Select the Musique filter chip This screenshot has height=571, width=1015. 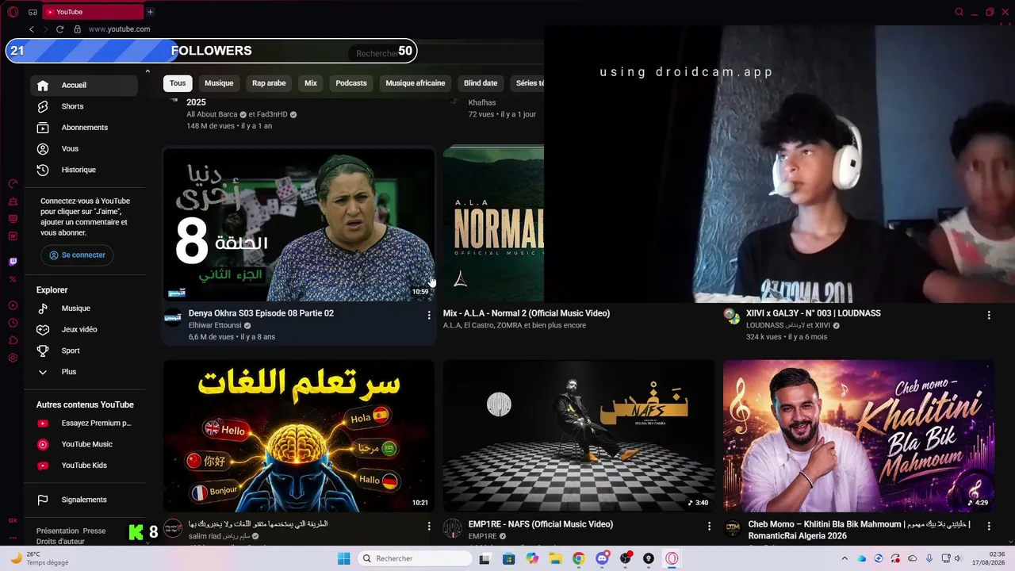pos(219,83)
